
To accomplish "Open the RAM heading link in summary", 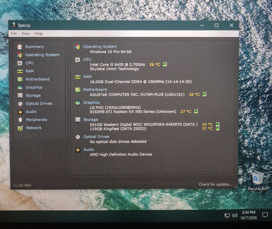I will (87, 77).
